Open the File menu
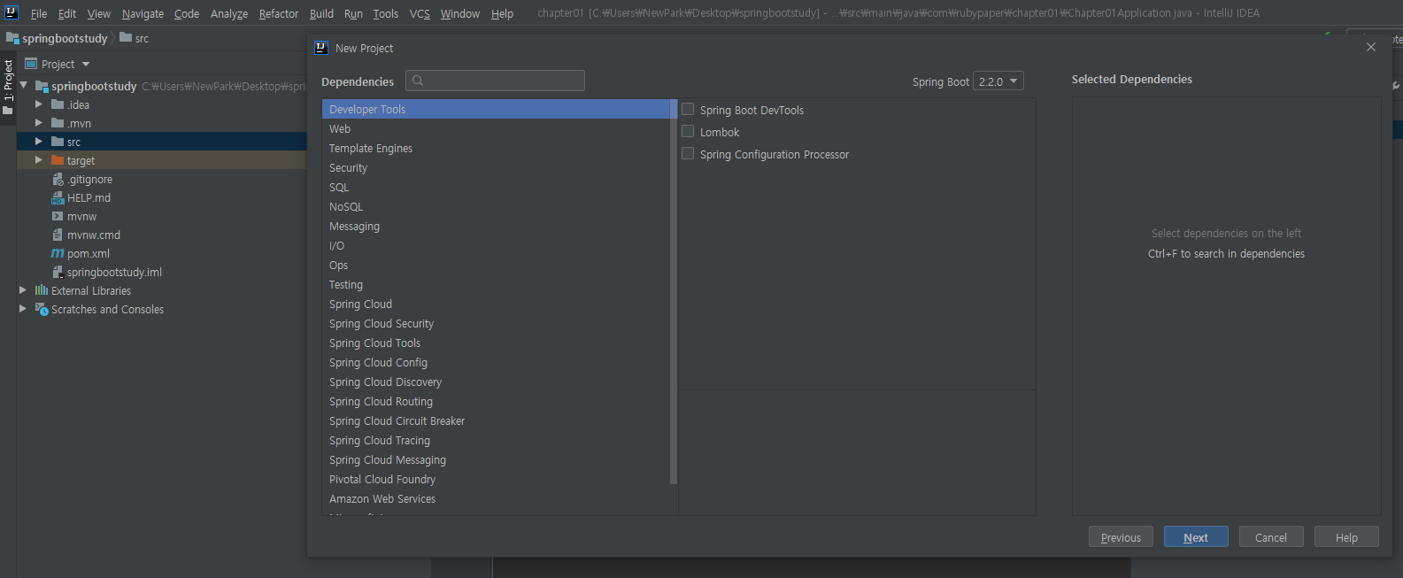 39,13
